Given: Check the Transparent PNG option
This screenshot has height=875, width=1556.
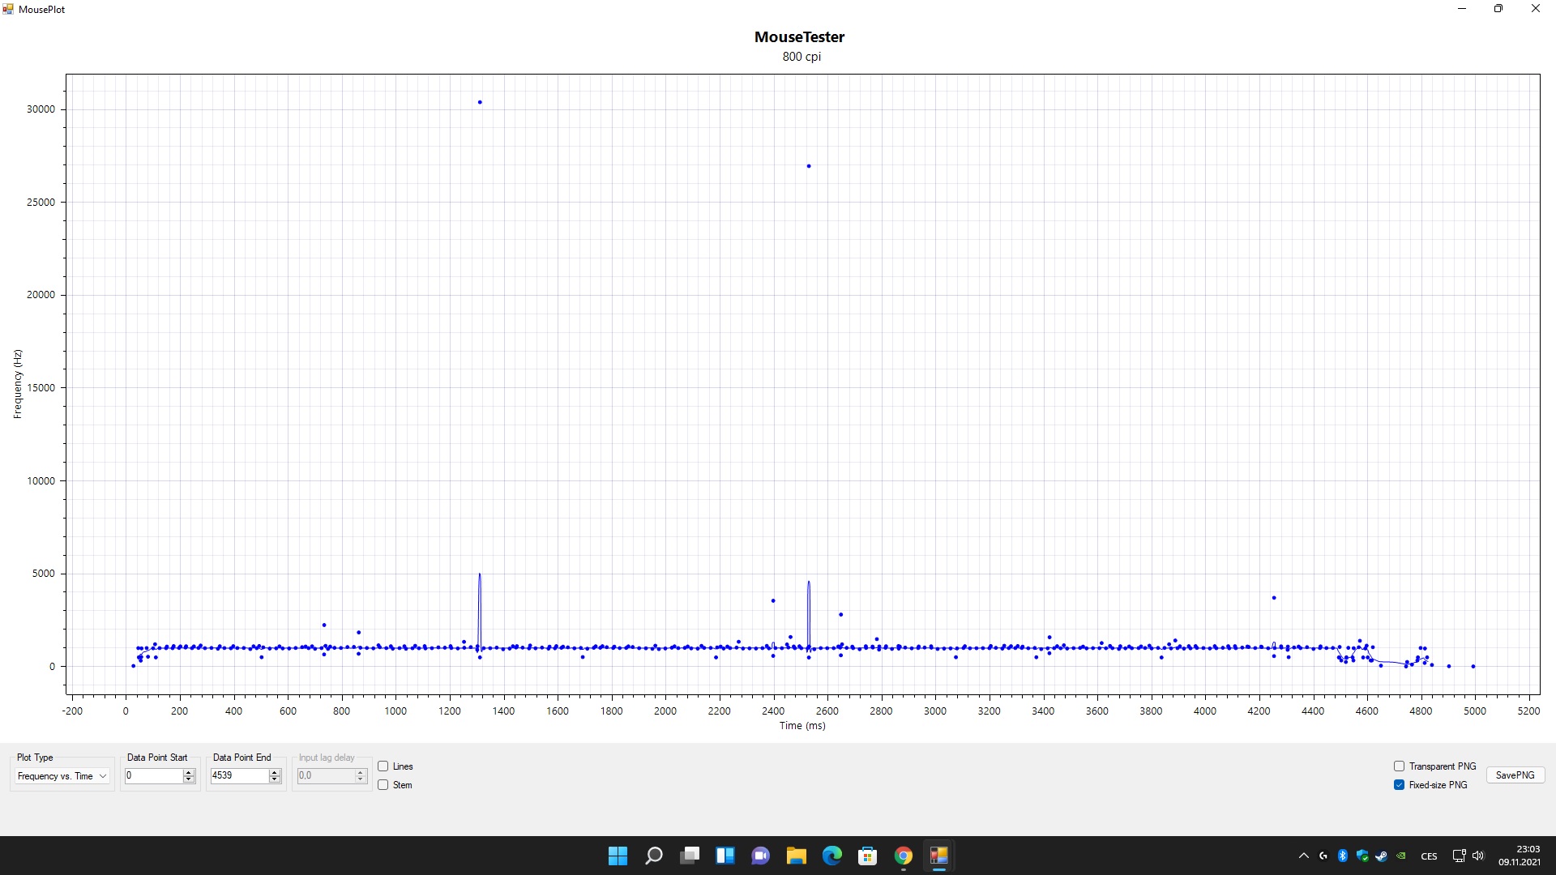Looking at the screenshot, I should (1399, 766).
